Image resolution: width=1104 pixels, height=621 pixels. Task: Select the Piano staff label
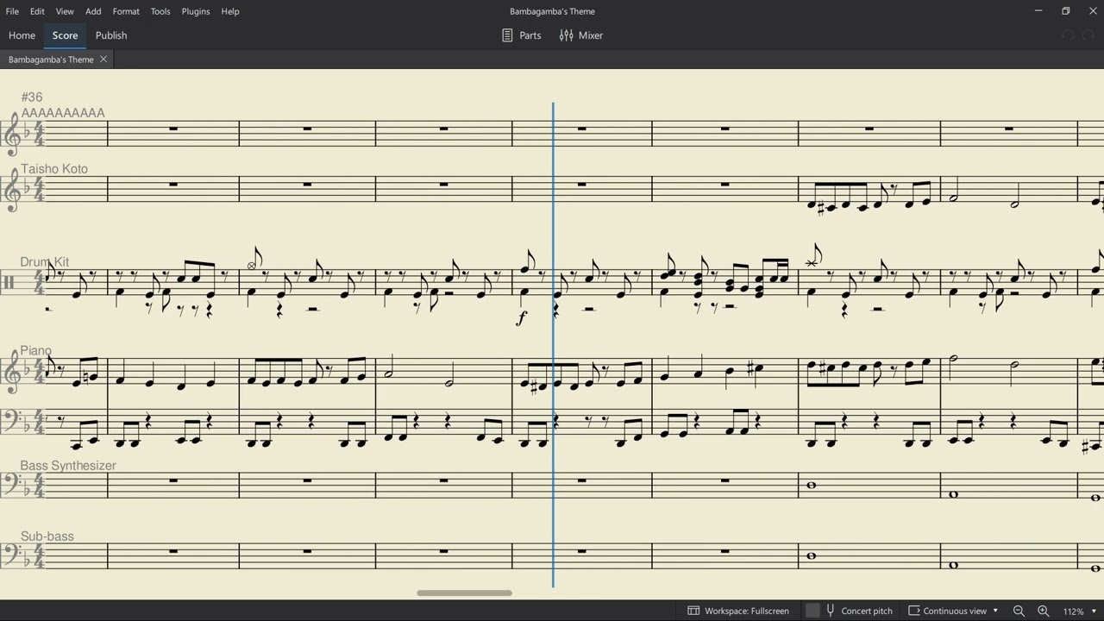(36, 351)
